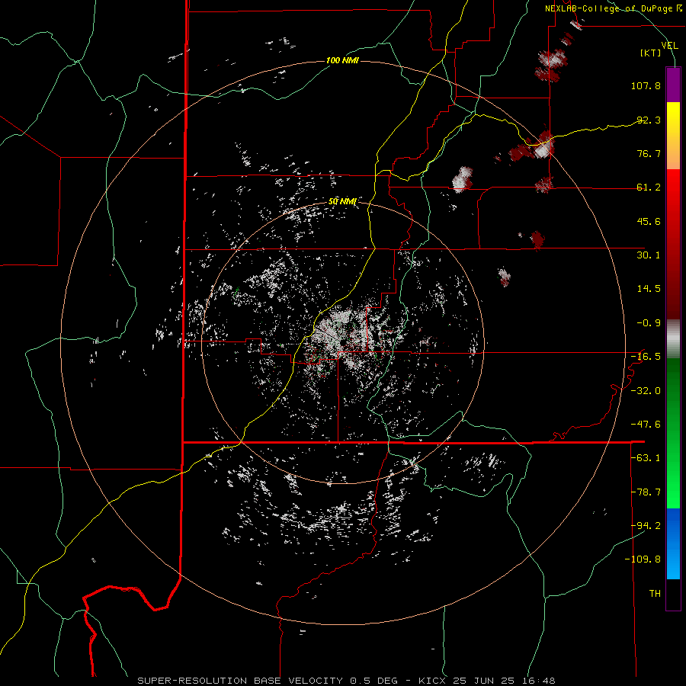Click the 14.5 velocity scale value
The image size is (686, 686).
click(649, 289)
